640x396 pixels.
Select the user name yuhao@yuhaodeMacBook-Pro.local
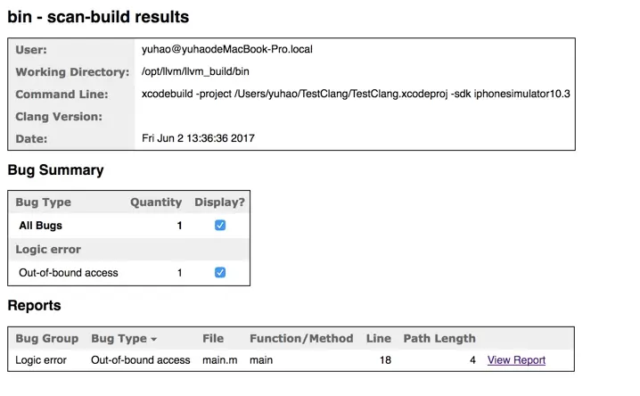tap(227, 49)
